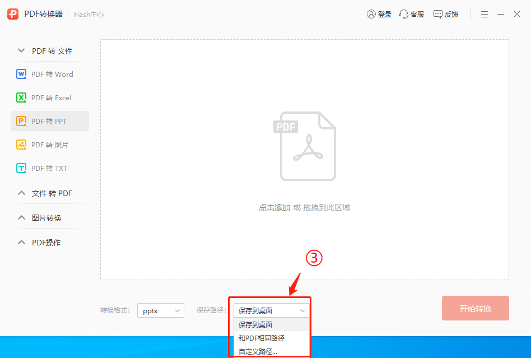The width and height of the screenshot is (531, 358).
Task: Open the Flash中心 menu item
Action: pos(88,14)
